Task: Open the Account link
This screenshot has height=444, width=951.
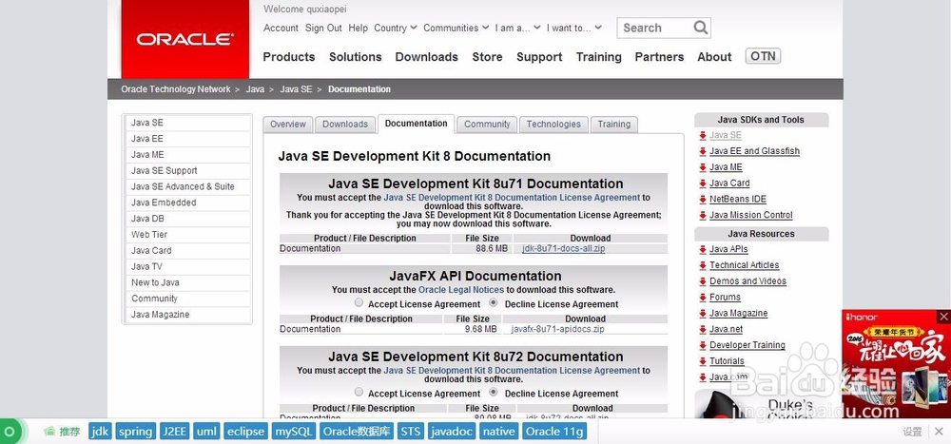Action: coord(281,28)
